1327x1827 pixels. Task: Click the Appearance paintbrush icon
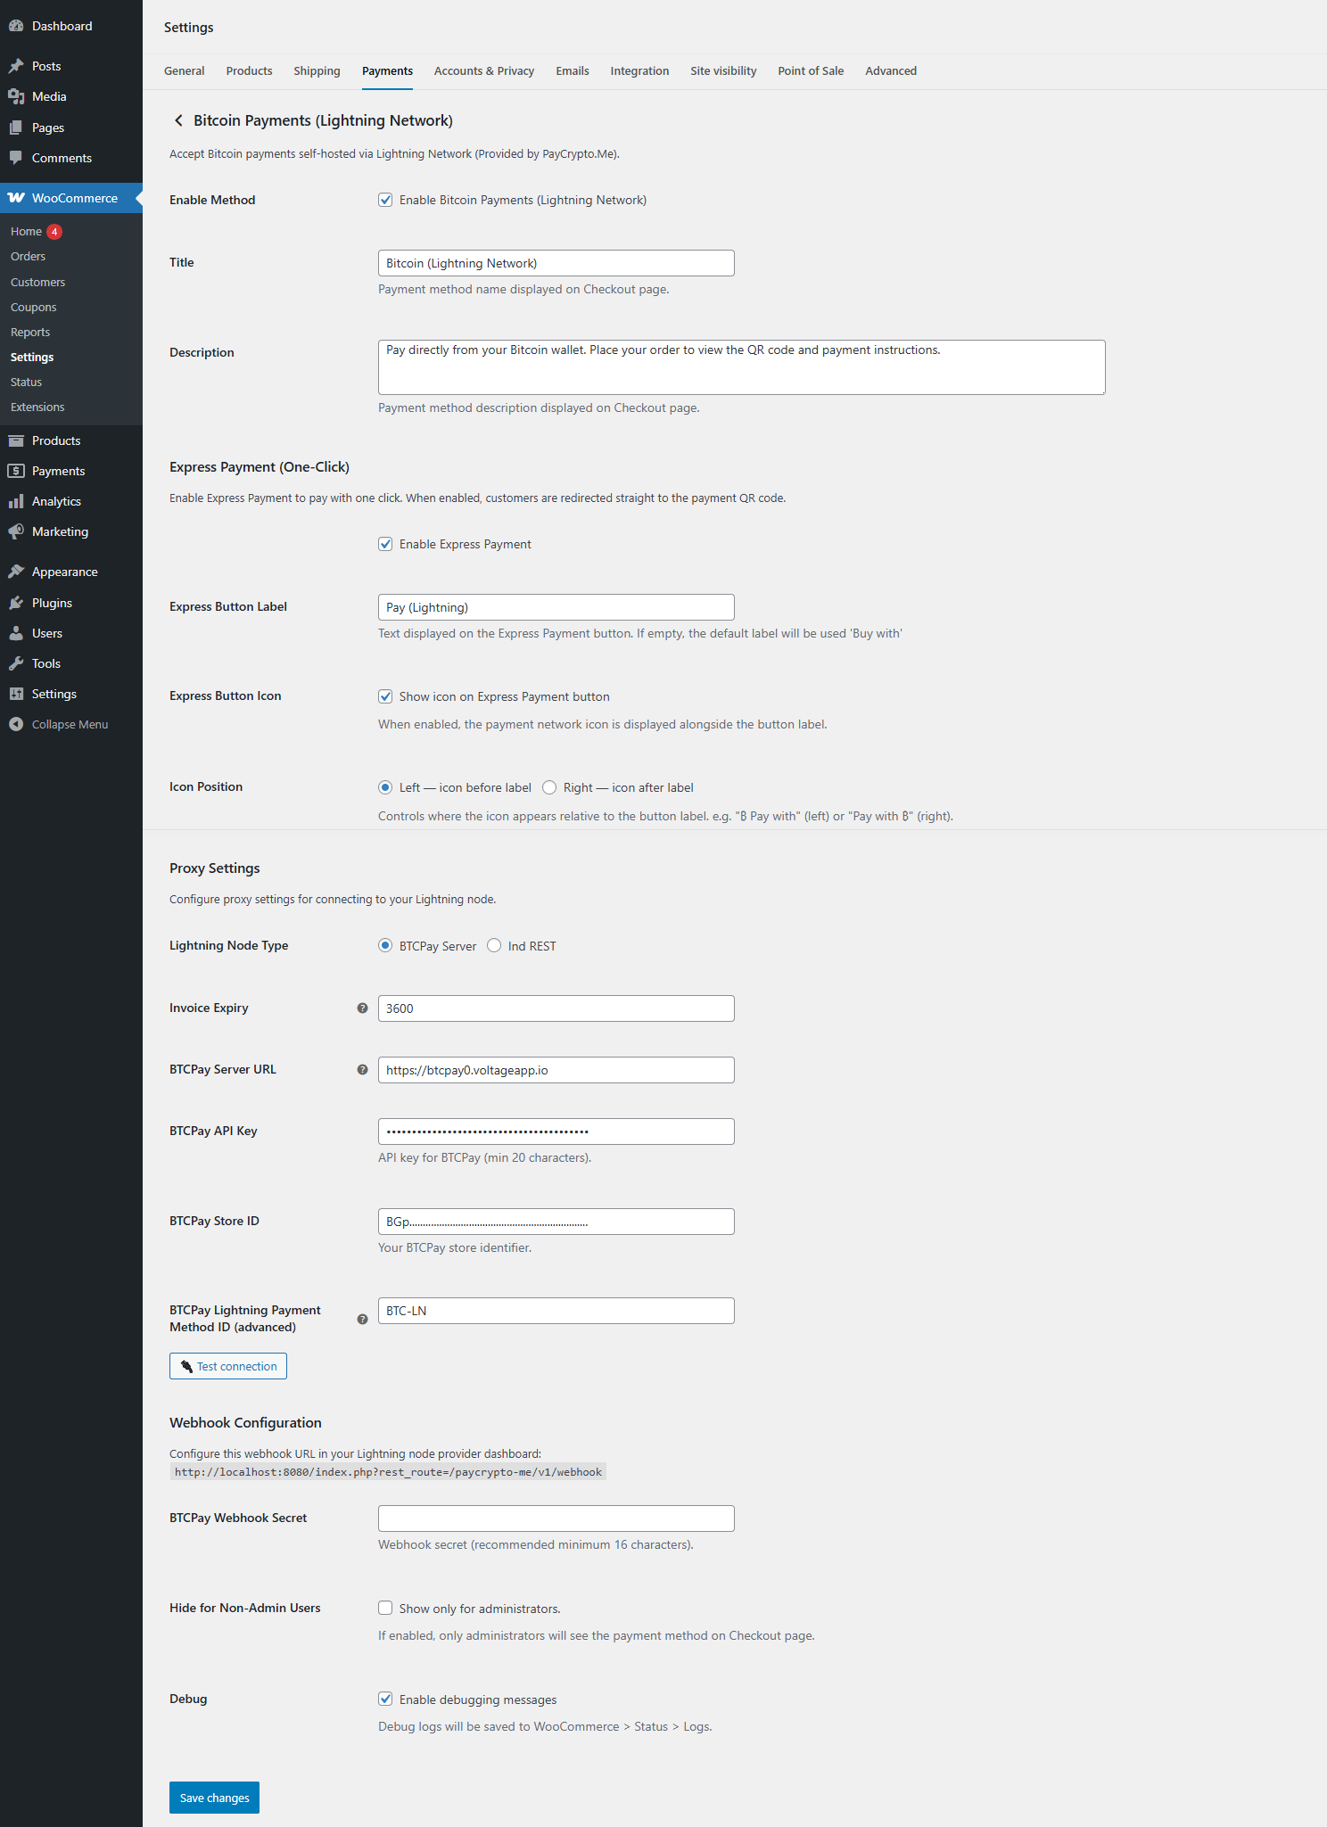(x=16, y=572)
